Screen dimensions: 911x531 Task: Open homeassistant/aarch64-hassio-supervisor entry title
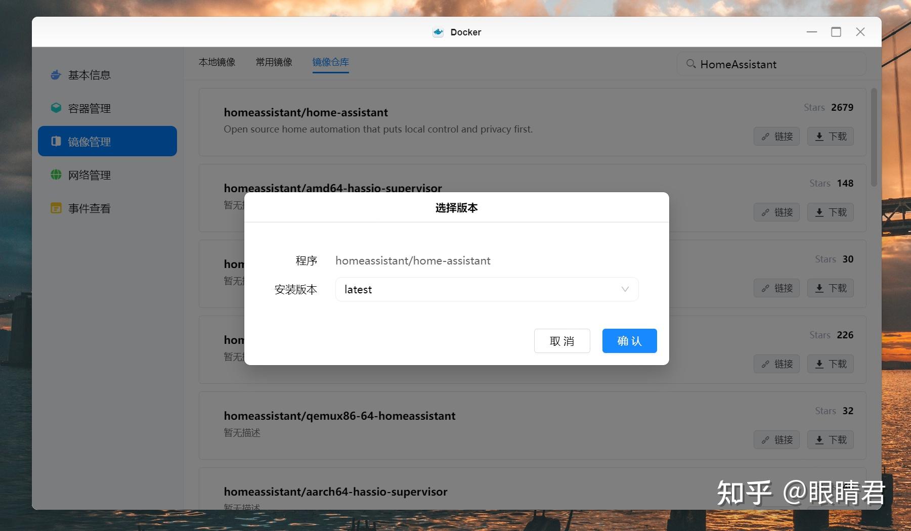(x=335, y=491)
